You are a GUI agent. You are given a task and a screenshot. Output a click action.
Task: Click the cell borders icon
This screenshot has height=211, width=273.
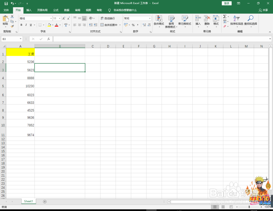coord(40,25)
